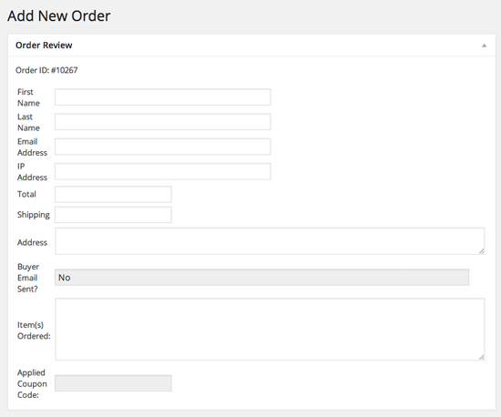Image resolution: width=501 pixels, height=417 pixels.
Task: Select the Total input box
Action: click(113, 195)
